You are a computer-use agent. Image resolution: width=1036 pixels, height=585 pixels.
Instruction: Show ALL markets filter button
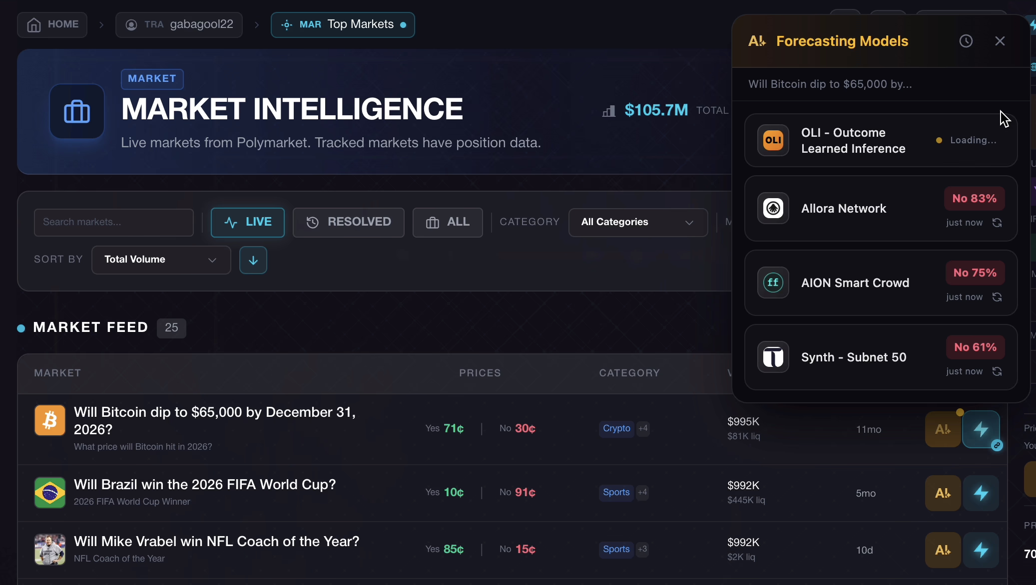point(447,222)
